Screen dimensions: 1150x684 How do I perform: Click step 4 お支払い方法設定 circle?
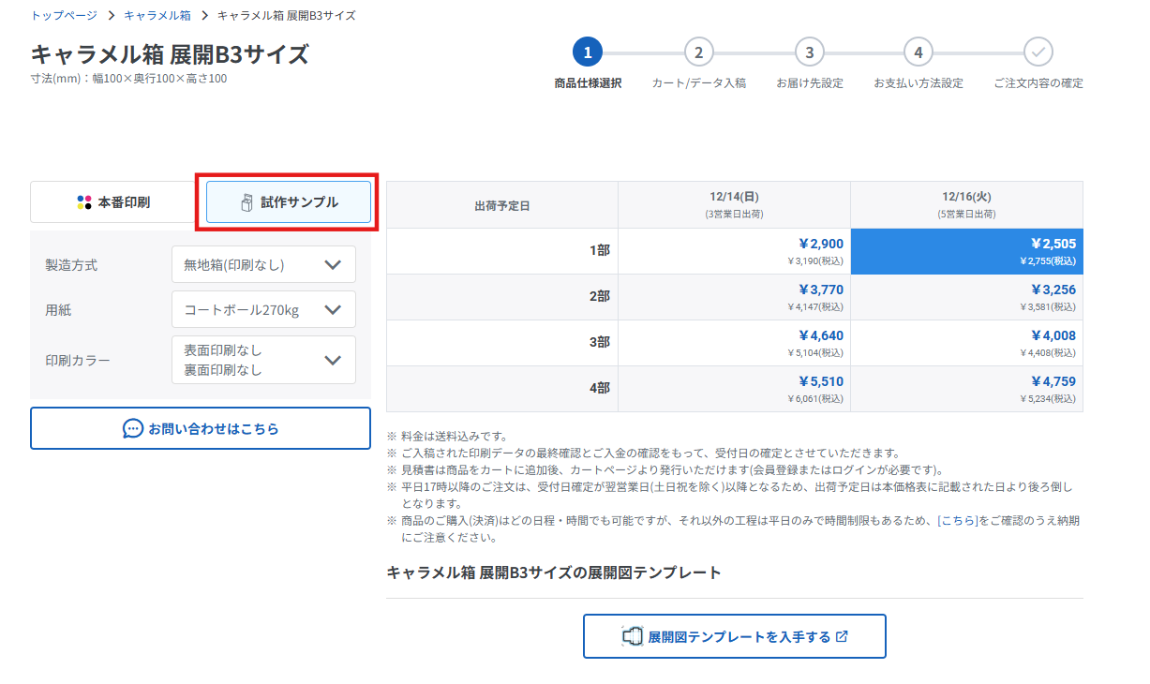919,52
